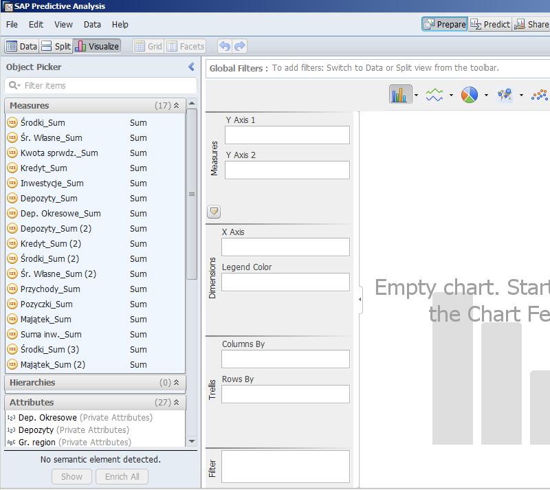Switch to the Share tab
The image size is (550, 490).
click(x=531, y=24)
